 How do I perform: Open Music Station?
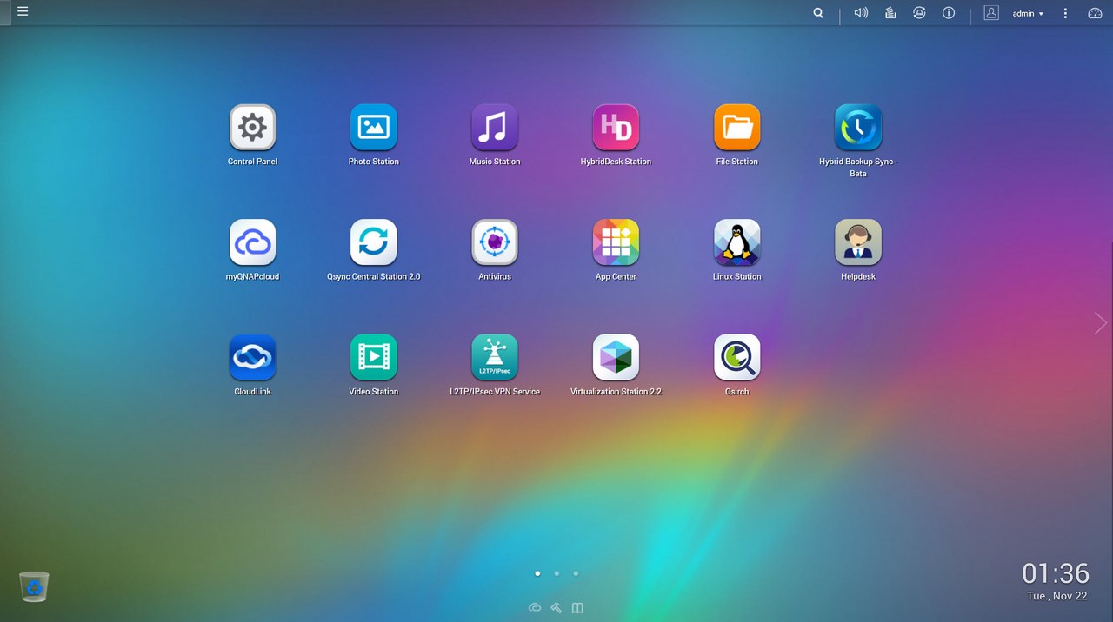[x=495, y=128]
